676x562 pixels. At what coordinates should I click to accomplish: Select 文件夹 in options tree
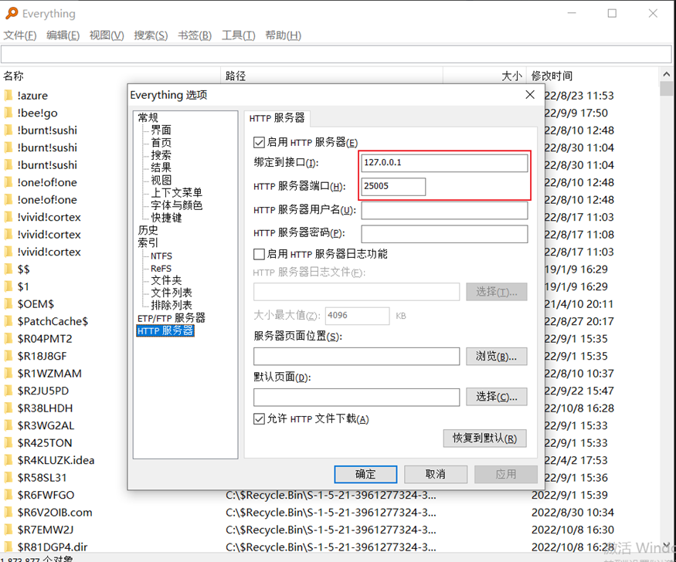(x=166, y=280)
